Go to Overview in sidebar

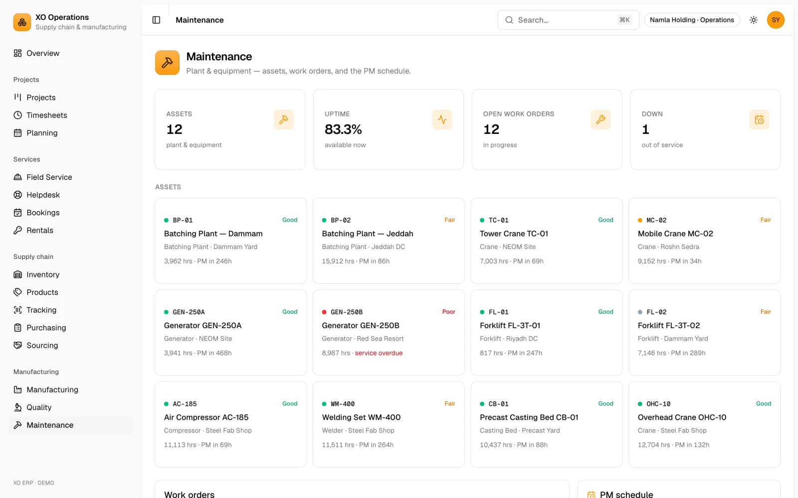tap(71, 53)
